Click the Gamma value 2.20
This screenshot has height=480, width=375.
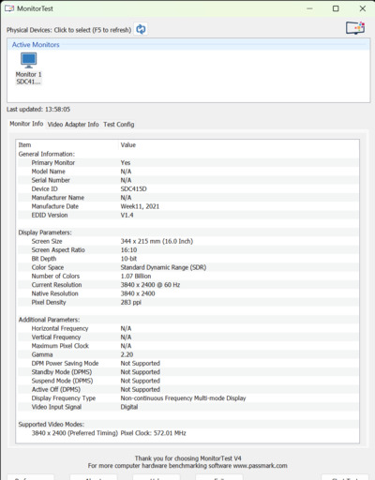click(127, 354)
